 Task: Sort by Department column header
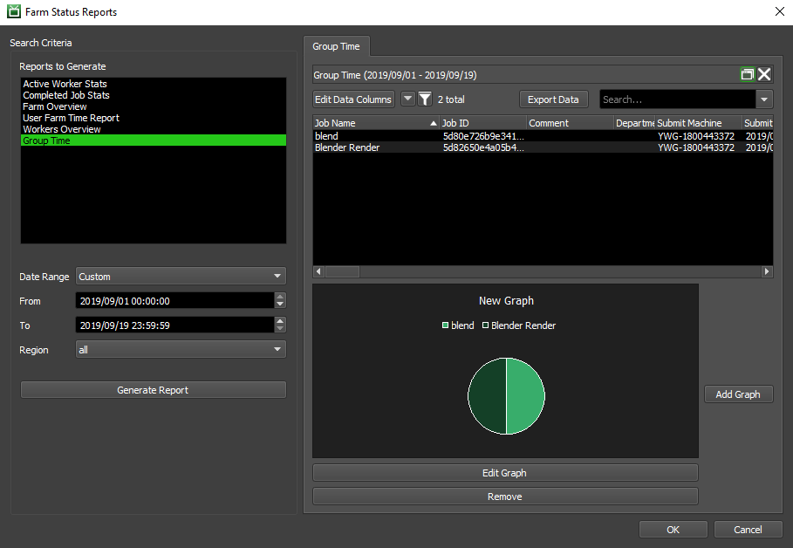634,123
